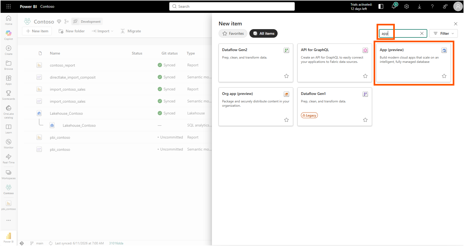Select the App (preview) card
Viewport: 464px width, 246px height.
point(413,63)
